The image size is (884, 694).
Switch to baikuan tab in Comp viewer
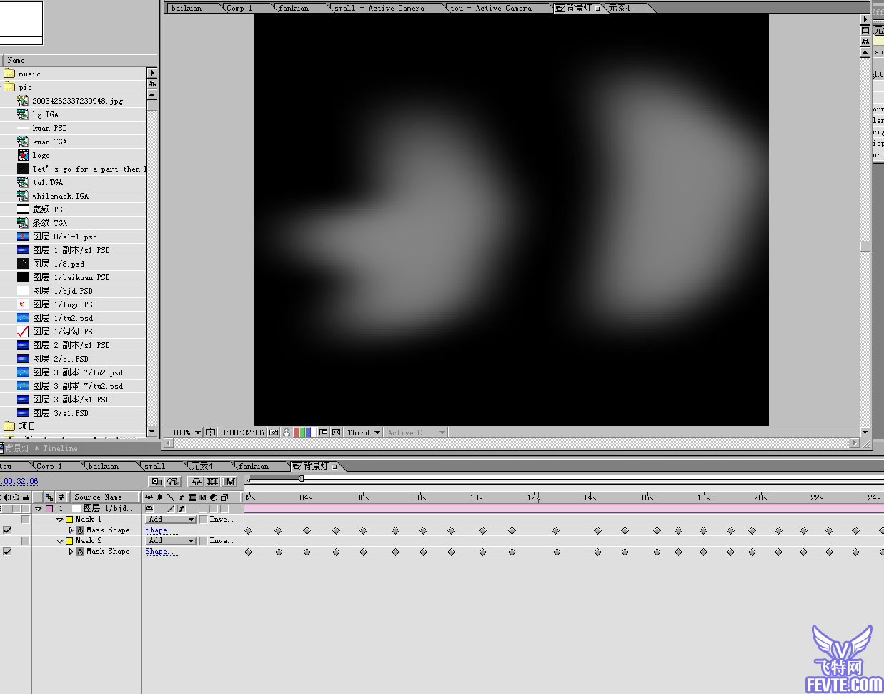[193, 8]
